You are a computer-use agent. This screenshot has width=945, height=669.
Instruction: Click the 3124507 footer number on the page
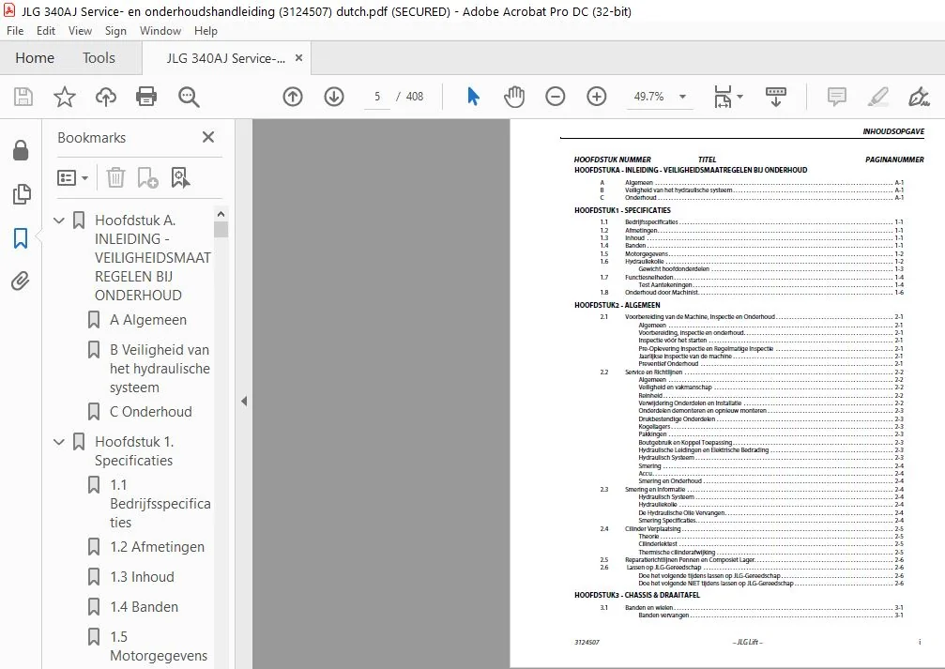pos(587,642)
